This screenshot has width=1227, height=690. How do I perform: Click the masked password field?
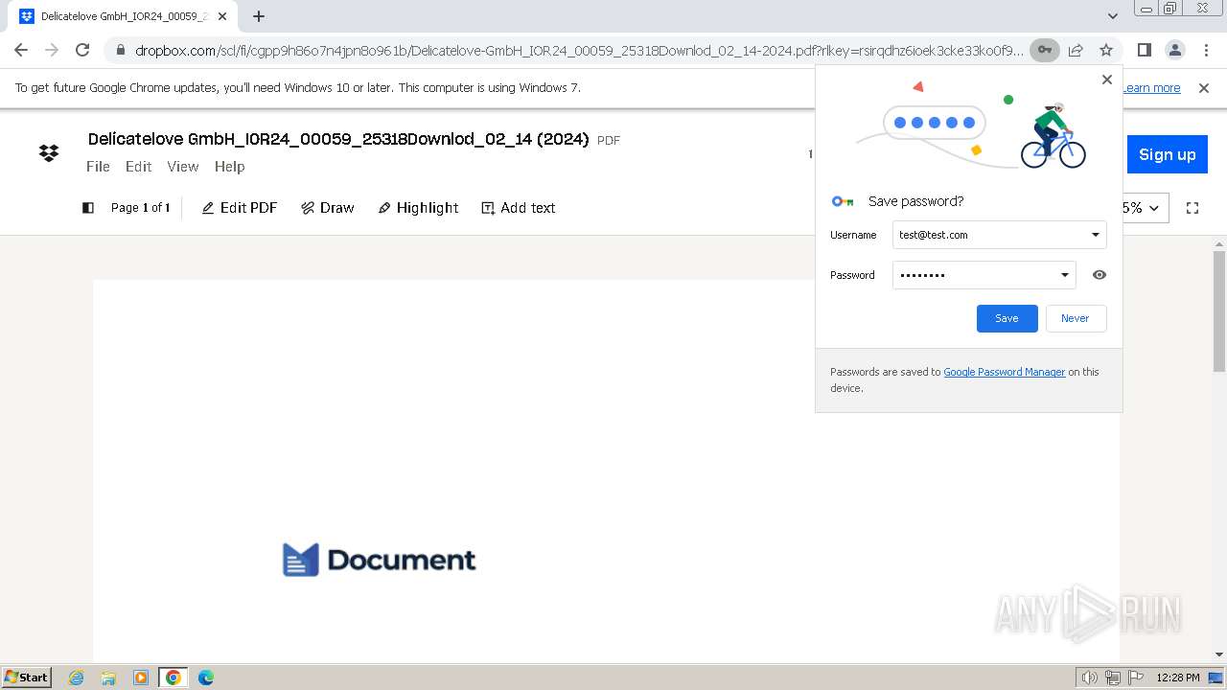click(984, 275)
